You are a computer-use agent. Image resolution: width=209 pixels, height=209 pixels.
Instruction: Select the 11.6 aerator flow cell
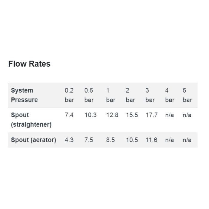[x=151, y=140]
